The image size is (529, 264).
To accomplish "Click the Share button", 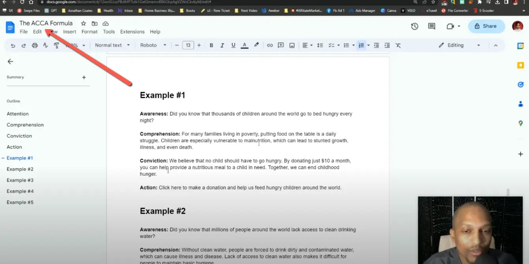I will [x=486, y=26].
